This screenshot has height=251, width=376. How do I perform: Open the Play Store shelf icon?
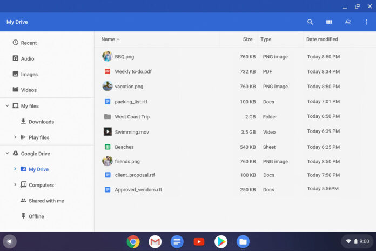pyautogui.click(x=220, y=242)
